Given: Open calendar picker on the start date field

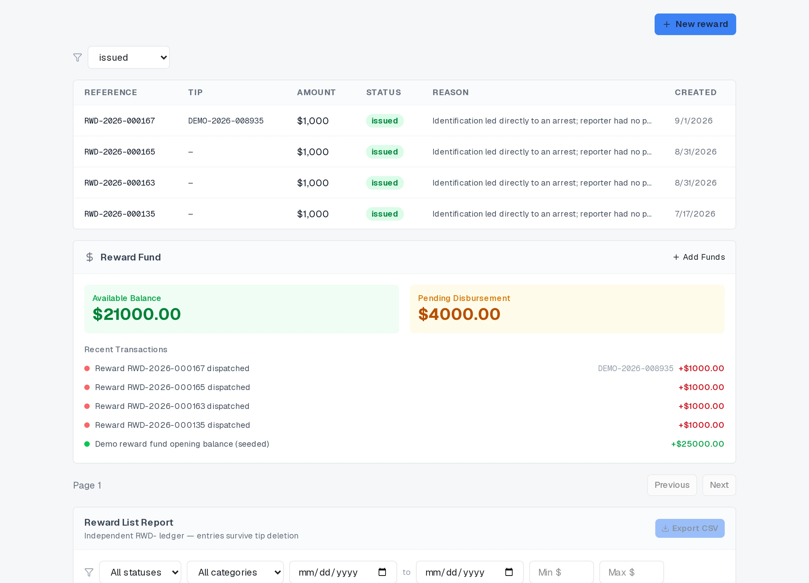Looking at the screenshot, I should (382, 572).
